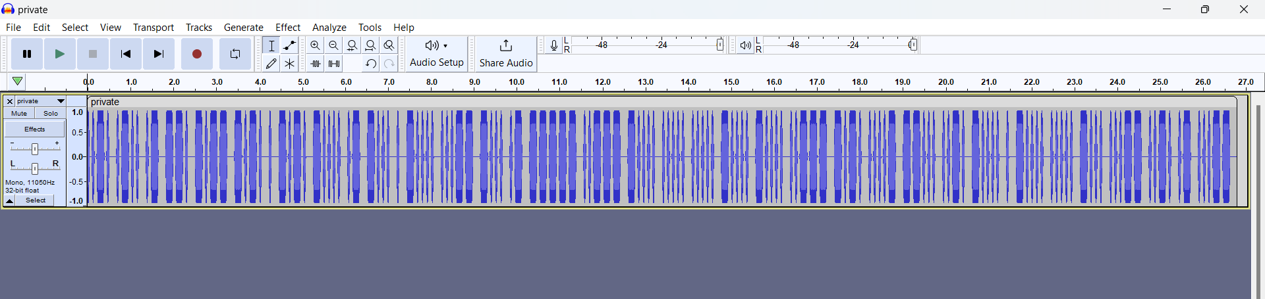Click the Silence audio selection icon

[334, 64]
